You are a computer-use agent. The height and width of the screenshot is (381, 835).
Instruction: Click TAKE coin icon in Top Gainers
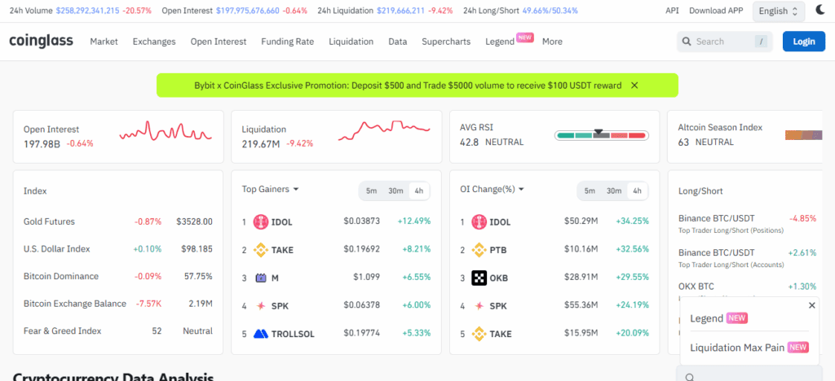260,250
